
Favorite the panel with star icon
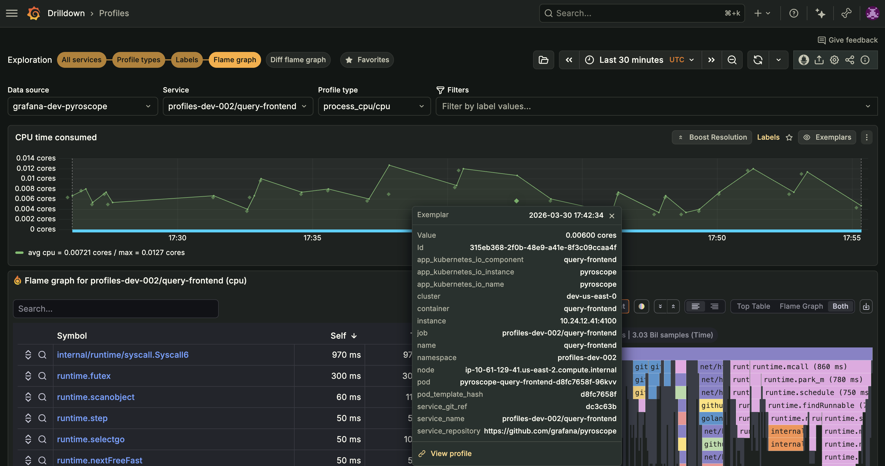pyautogui.click(x=789, y=138)
